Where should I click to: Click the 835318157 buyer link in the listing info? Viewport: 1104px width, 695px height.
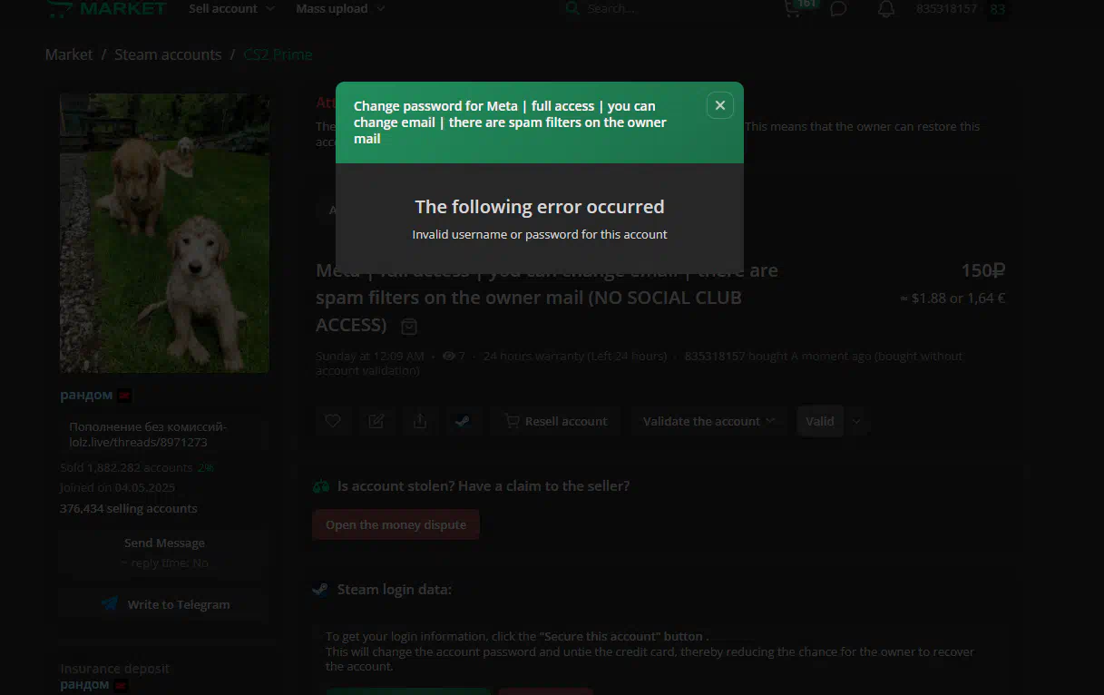coord(715,357)
